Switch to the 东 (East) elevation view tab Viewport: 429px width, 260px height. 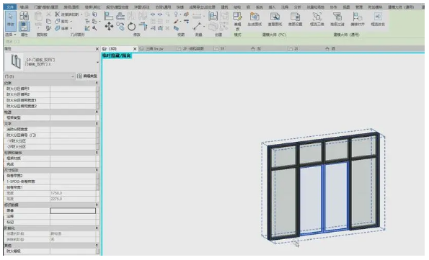point(257,49)
